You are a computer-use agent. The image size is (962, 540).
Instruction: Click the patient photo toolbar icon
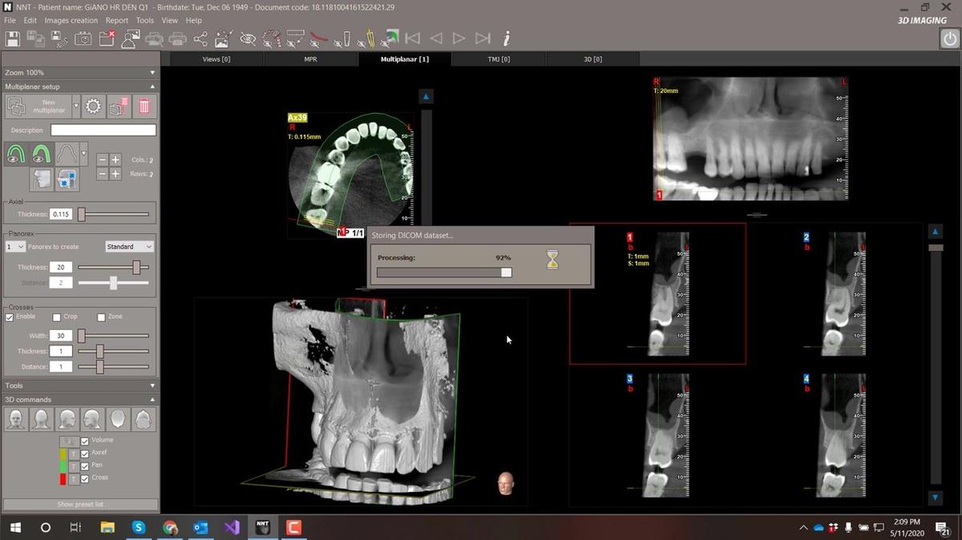pos(130,38)
